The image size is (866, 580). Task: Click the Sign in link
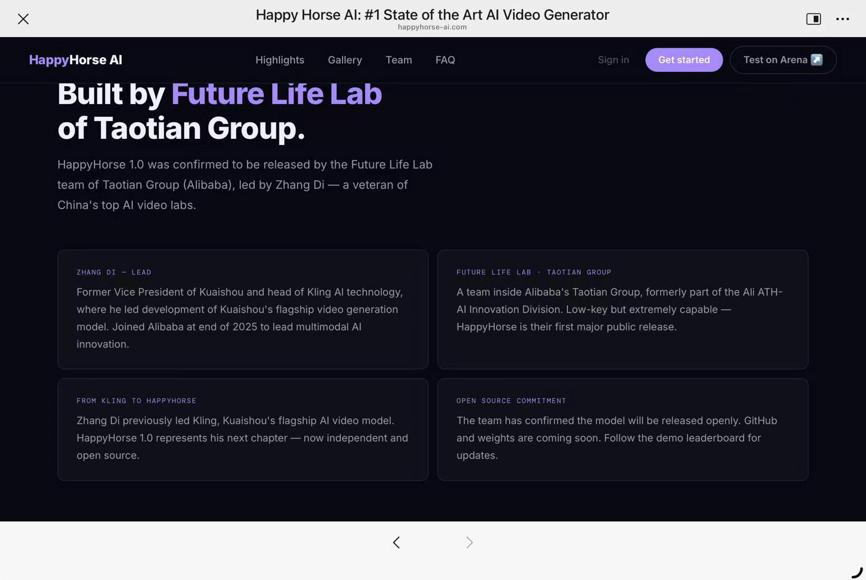613,60
